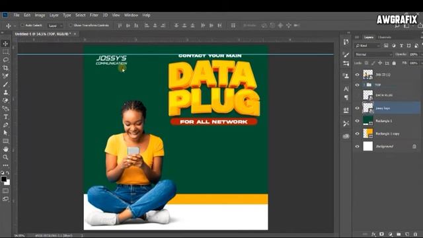Select the Brush tool
423x238 pixels.
point(5,84)
